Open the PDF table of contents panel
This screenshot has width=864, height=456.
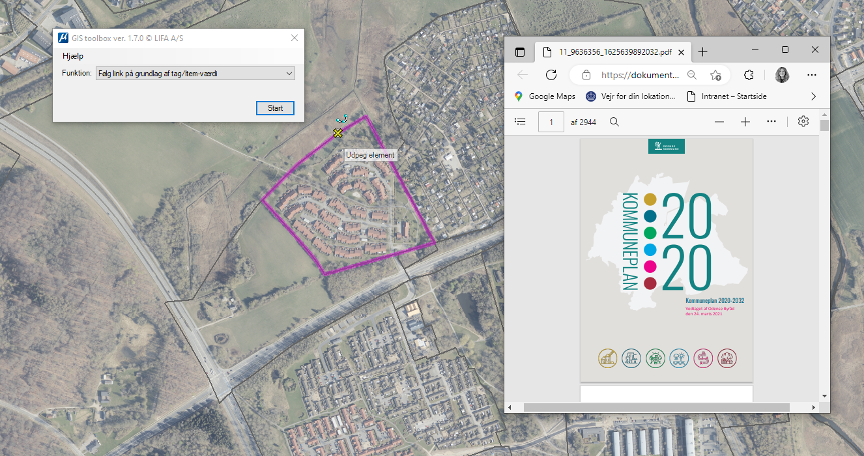pos(520,122)
